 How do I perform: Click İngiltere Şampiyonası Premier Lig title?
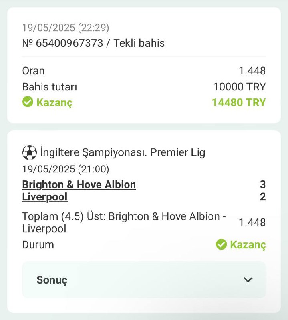pos(123,152)
